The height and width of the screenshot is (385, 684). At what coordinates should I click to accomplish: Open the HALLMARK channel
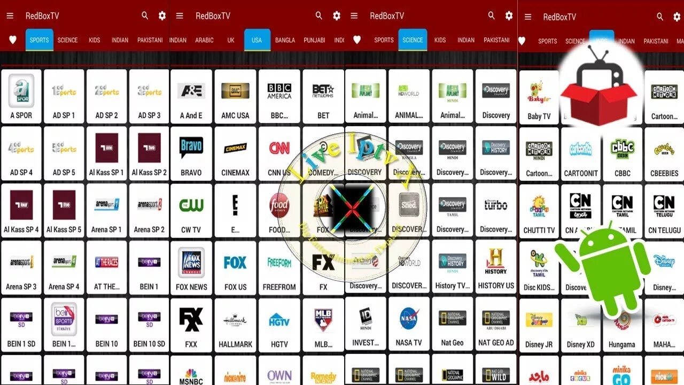(235, 326)
